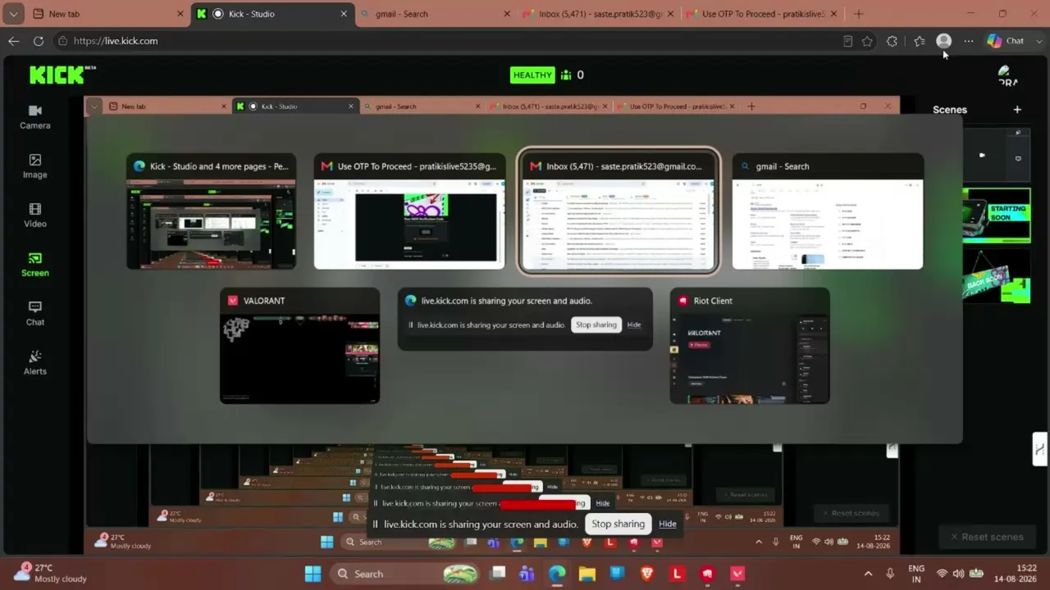Open the favorites list icon

point(919,41)
